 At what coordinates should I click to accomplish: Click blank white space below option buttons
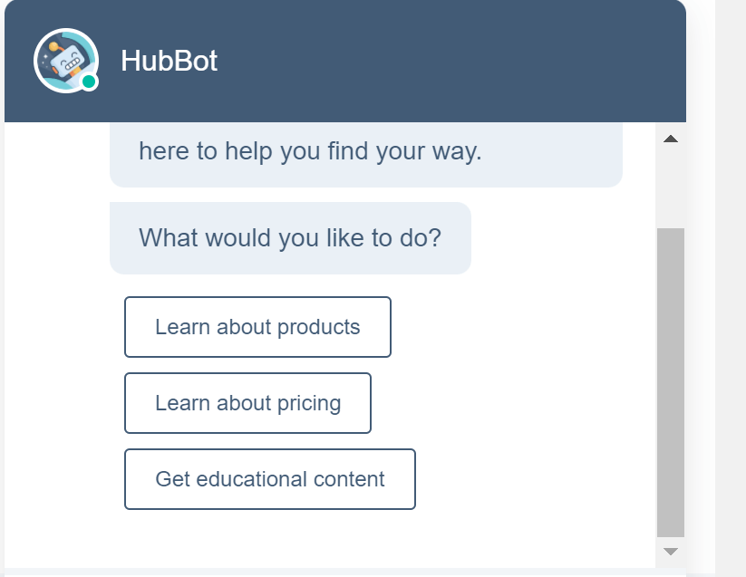click(317, 539)
